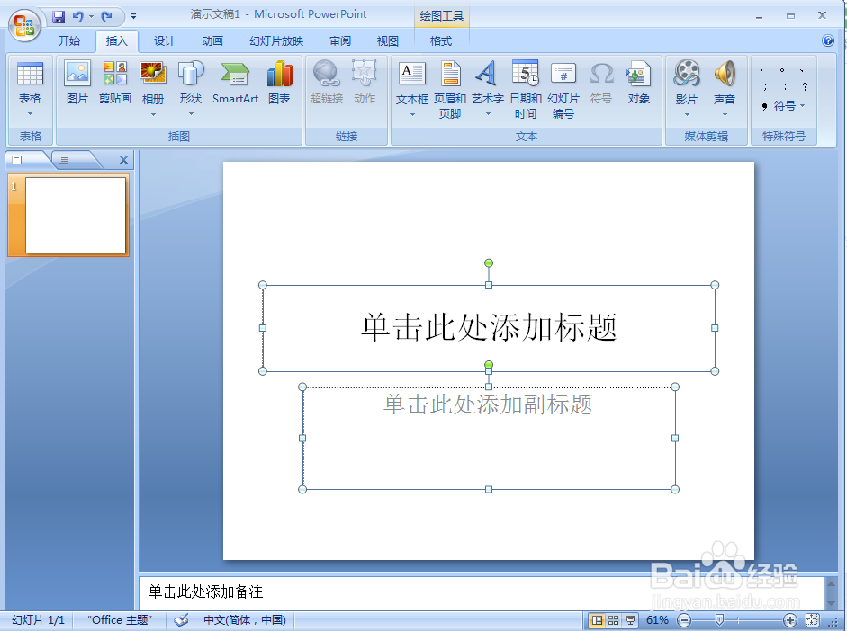
Task: Save the presentation with the floppy icon
Action: [59, 17]
